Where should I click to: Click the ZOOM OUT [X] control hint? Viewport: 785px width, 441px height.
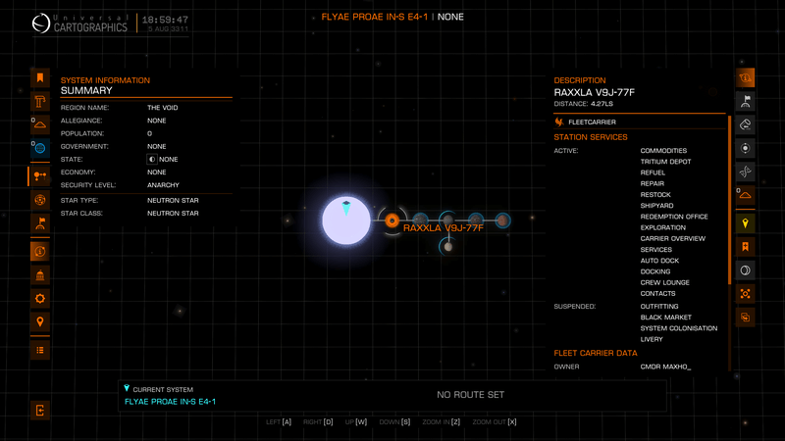495,422
